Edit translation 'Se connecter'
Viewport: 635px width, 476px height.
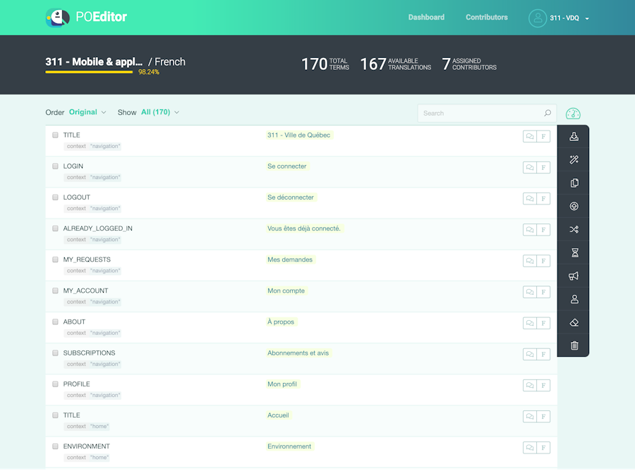click(287, 166)
